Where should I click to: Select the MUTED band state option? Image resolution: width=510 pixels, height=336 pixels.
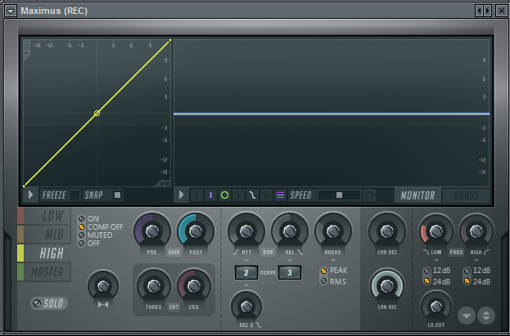81,235
